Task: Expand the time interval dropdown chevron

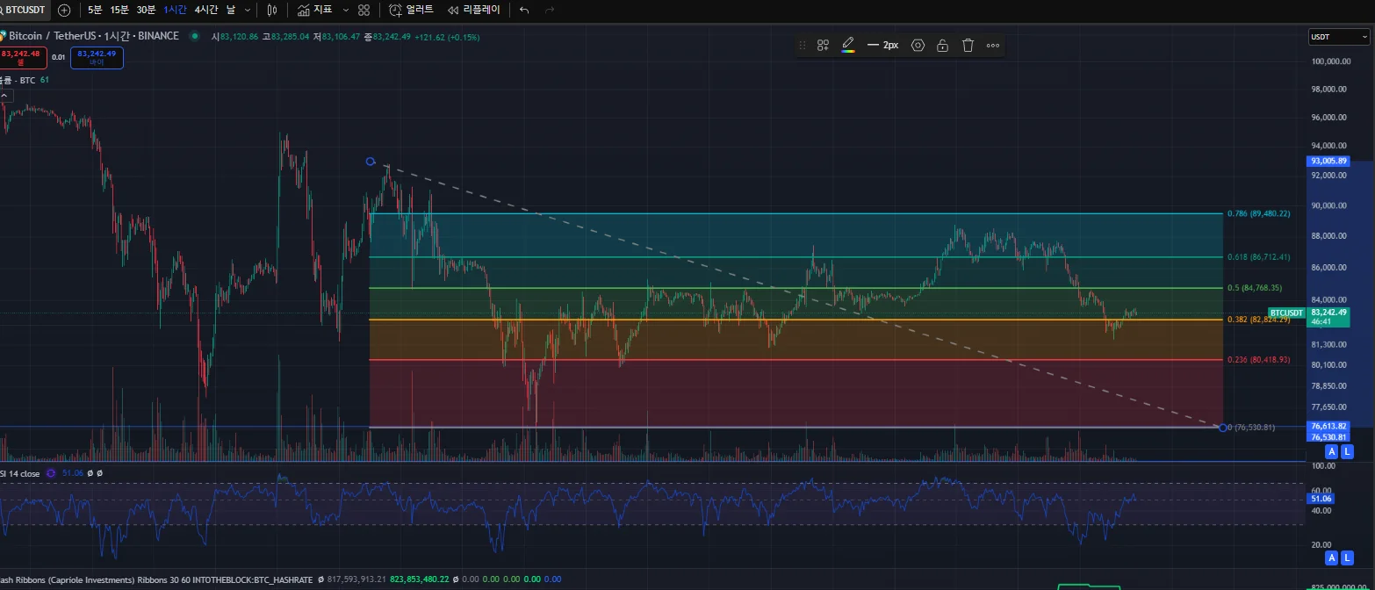Action: (x=247, y=11)
